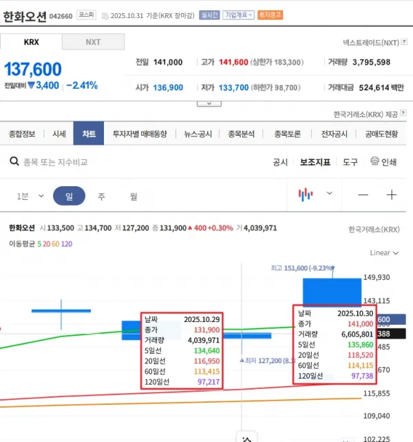Click the 공시 disclosure button
413x442 pixels.
pos(280,162)
